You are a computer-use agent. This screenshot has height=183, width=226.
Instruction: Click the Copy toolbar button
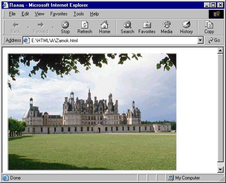[209, 28]
